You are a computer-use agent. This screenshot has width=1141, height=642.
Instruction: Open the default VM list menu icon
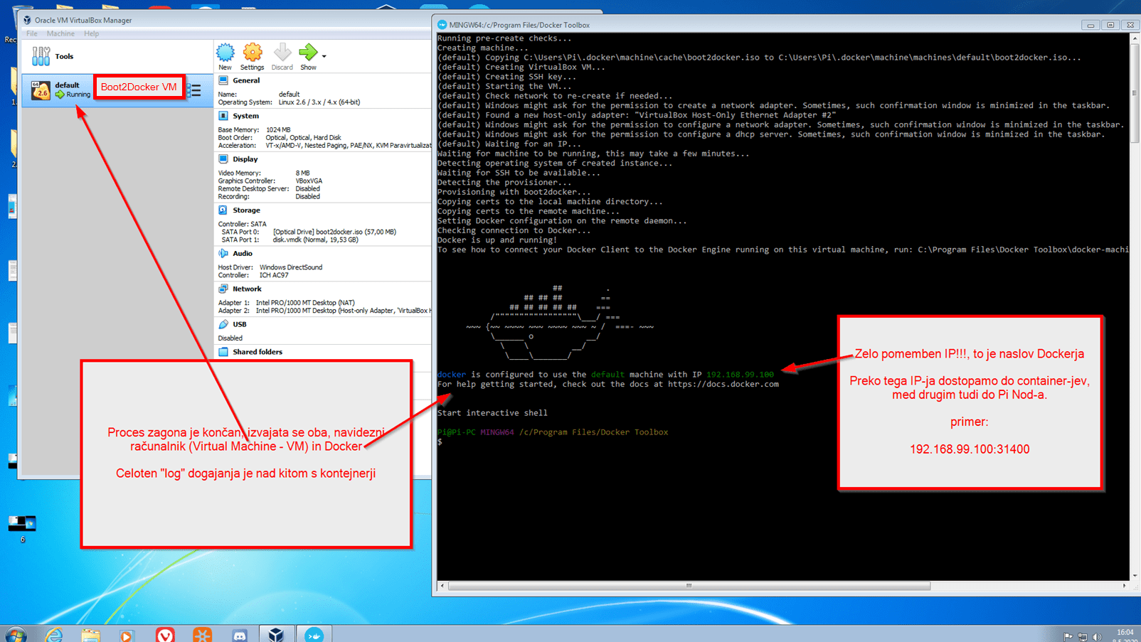click(x=194, y=90)
